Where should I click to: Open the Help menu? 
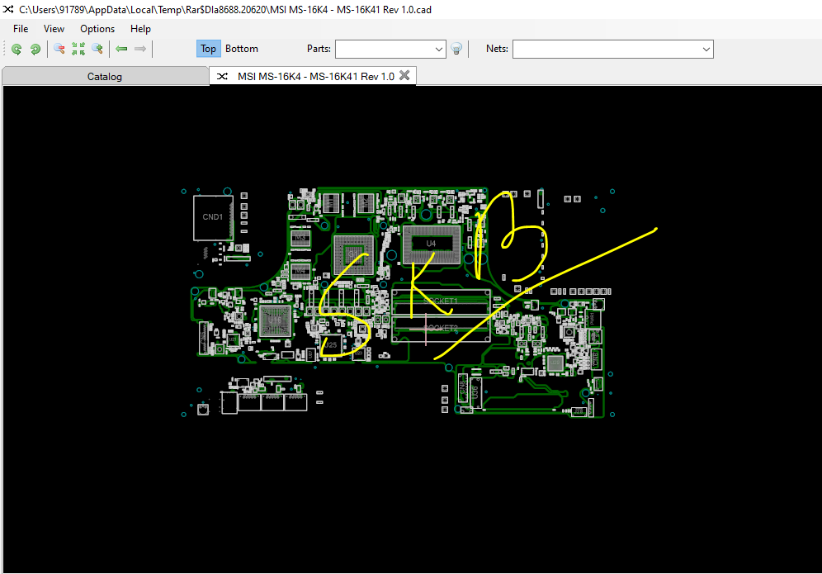pyautogui.click(x=140, y=29)
